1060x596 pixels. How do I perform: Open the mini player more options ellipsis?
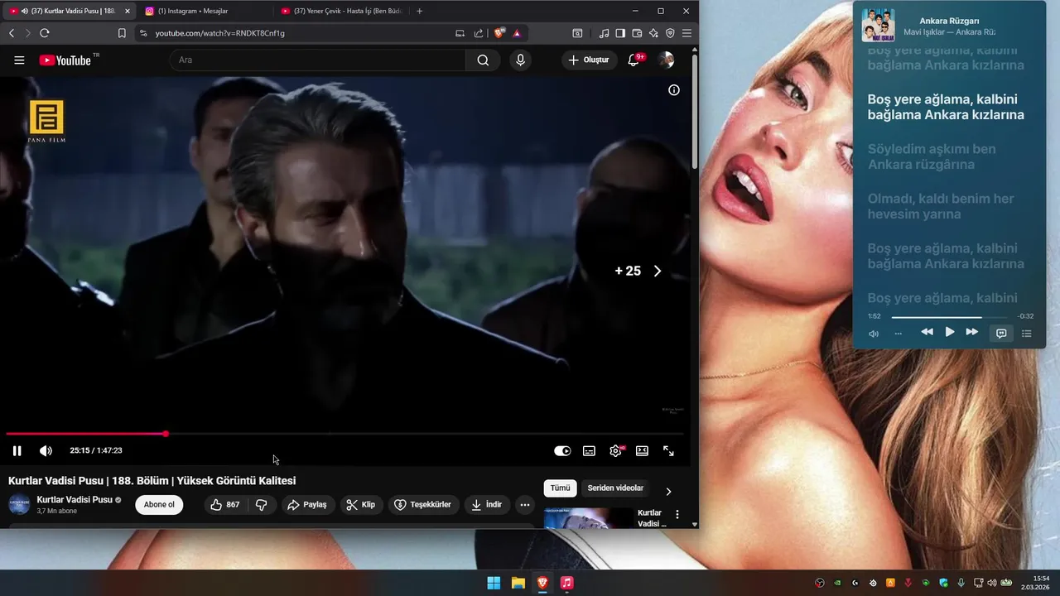899,334
